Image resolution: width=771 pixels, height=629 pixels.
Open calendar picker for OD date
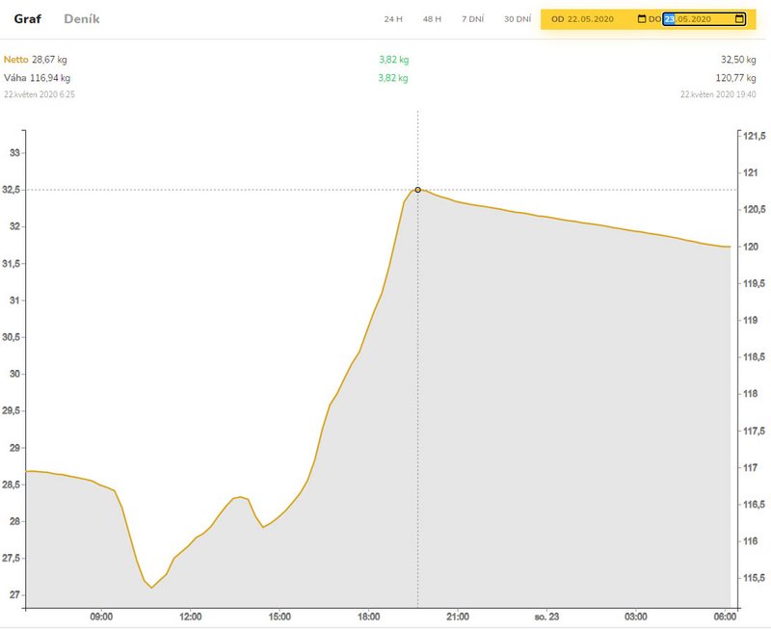642,19
